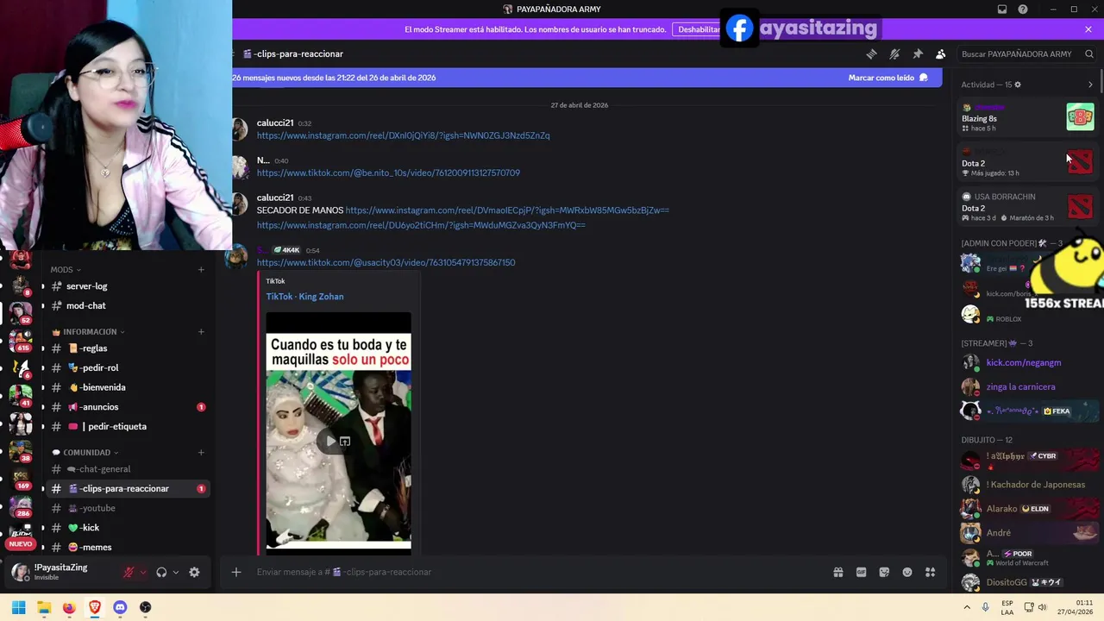
Task: Select member ! Kachador de Japonesas
Action: (1027, 485)
